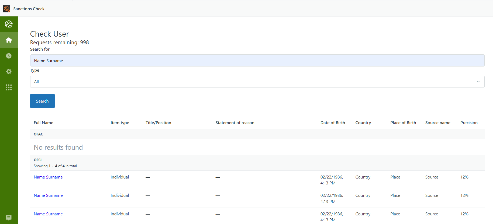Click the No results found message
The image size is (493, 224).
click(58, 147)
